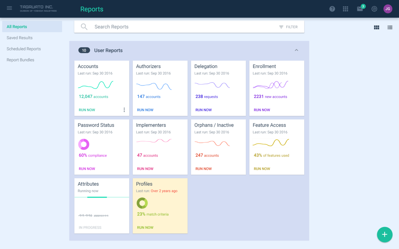This screenshot has height=249, width=399.
Task: Open Scheduled Reports in sidebar
Action: point(24,49)
